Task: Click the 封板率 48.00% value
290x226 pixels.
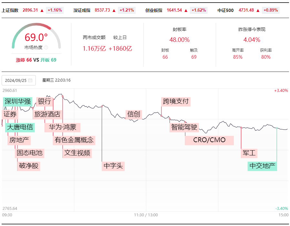Action: tap(180, 40)
